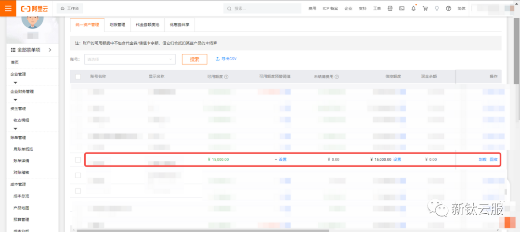Screen dimensions: 520x232
Task: Toggle the select-all checkbox in table header
Action: pos(78,77)
